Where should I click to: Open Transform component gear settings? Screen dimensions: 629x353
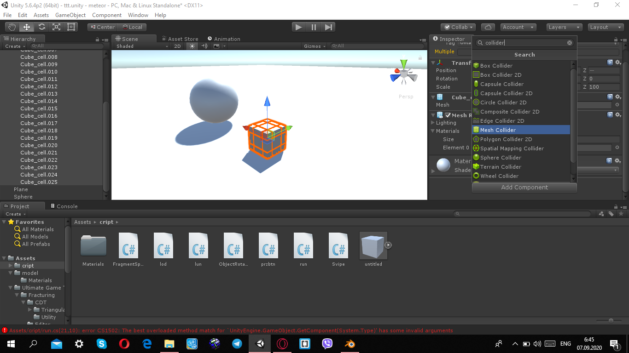617,63
